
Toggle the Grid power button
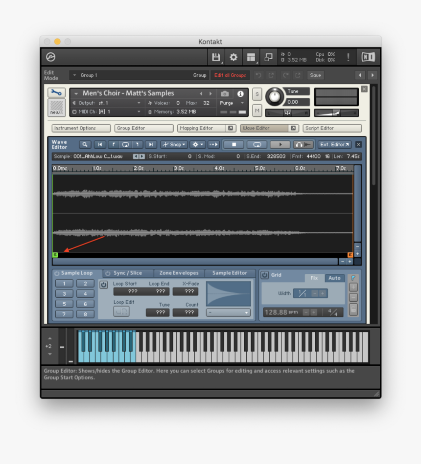point(264,275)
